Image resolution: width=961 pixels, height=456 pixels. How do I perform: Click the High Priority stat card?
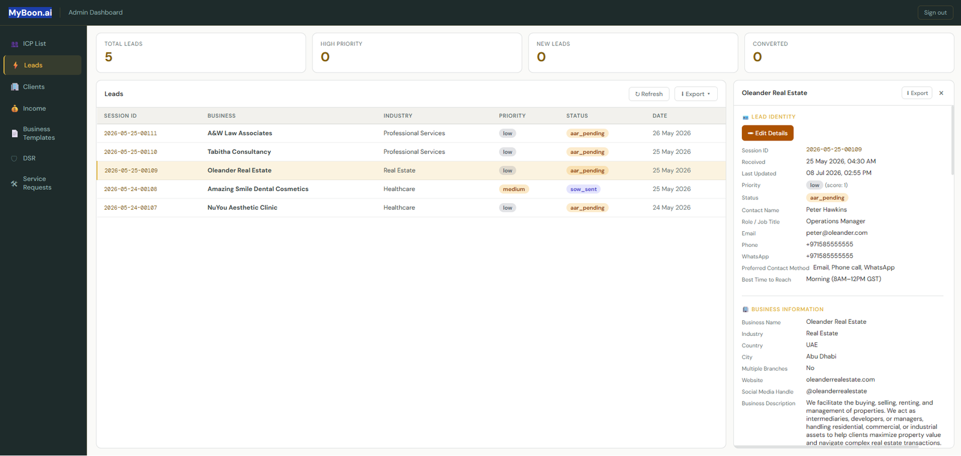coord(417,53)
